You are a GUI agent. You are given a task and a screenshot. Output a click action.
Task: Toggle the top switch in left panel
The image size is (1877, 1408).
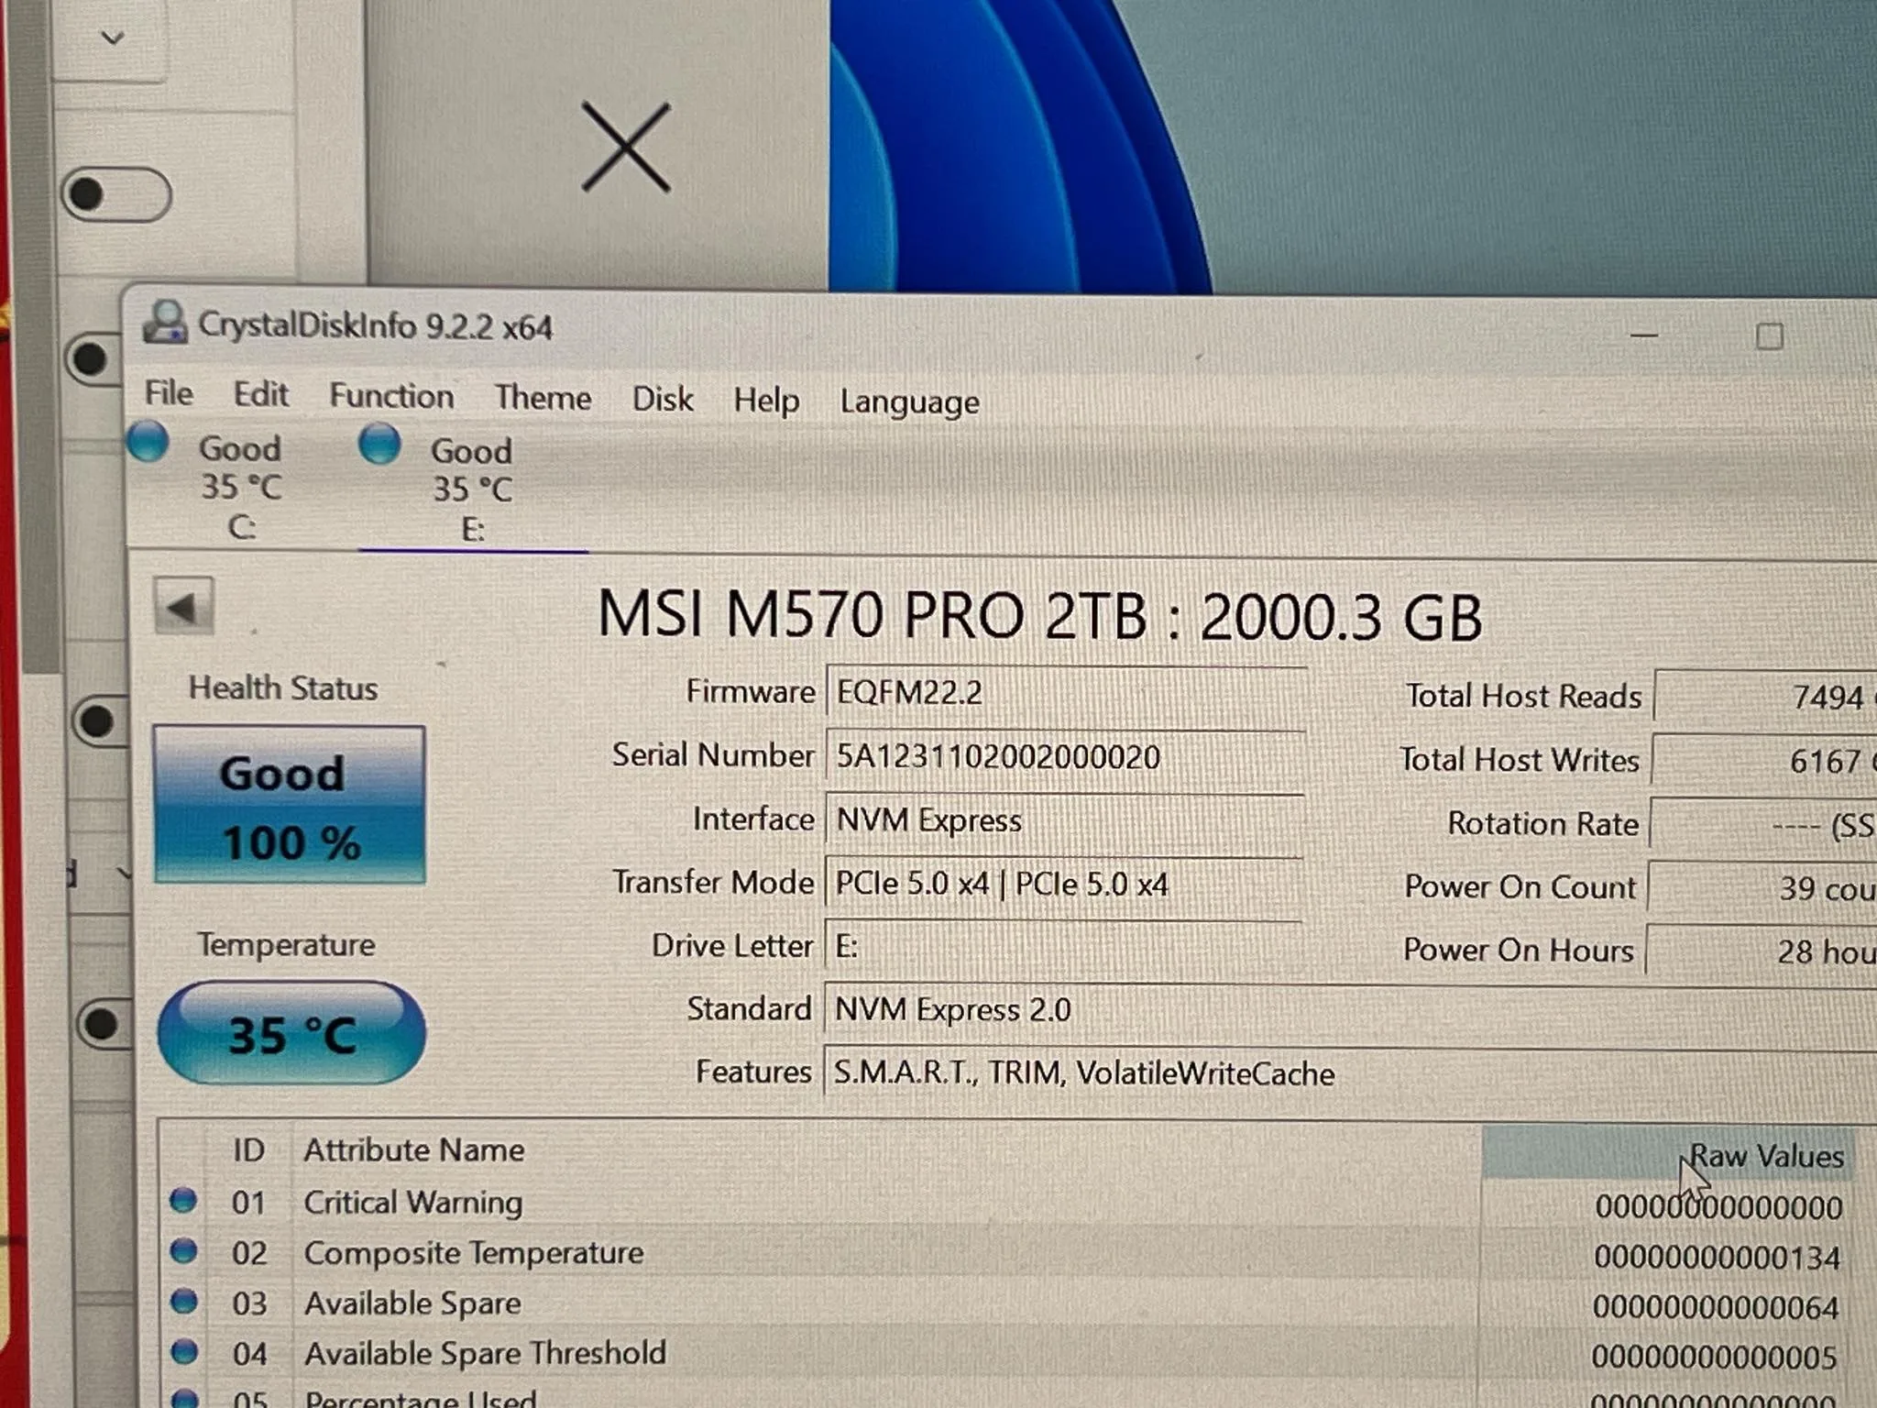116,194
